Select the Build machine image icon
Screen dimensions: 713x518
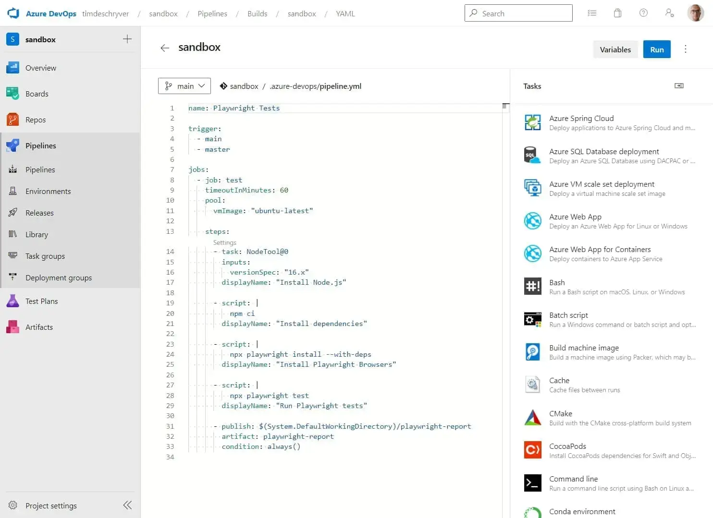(x=532, y=352)
